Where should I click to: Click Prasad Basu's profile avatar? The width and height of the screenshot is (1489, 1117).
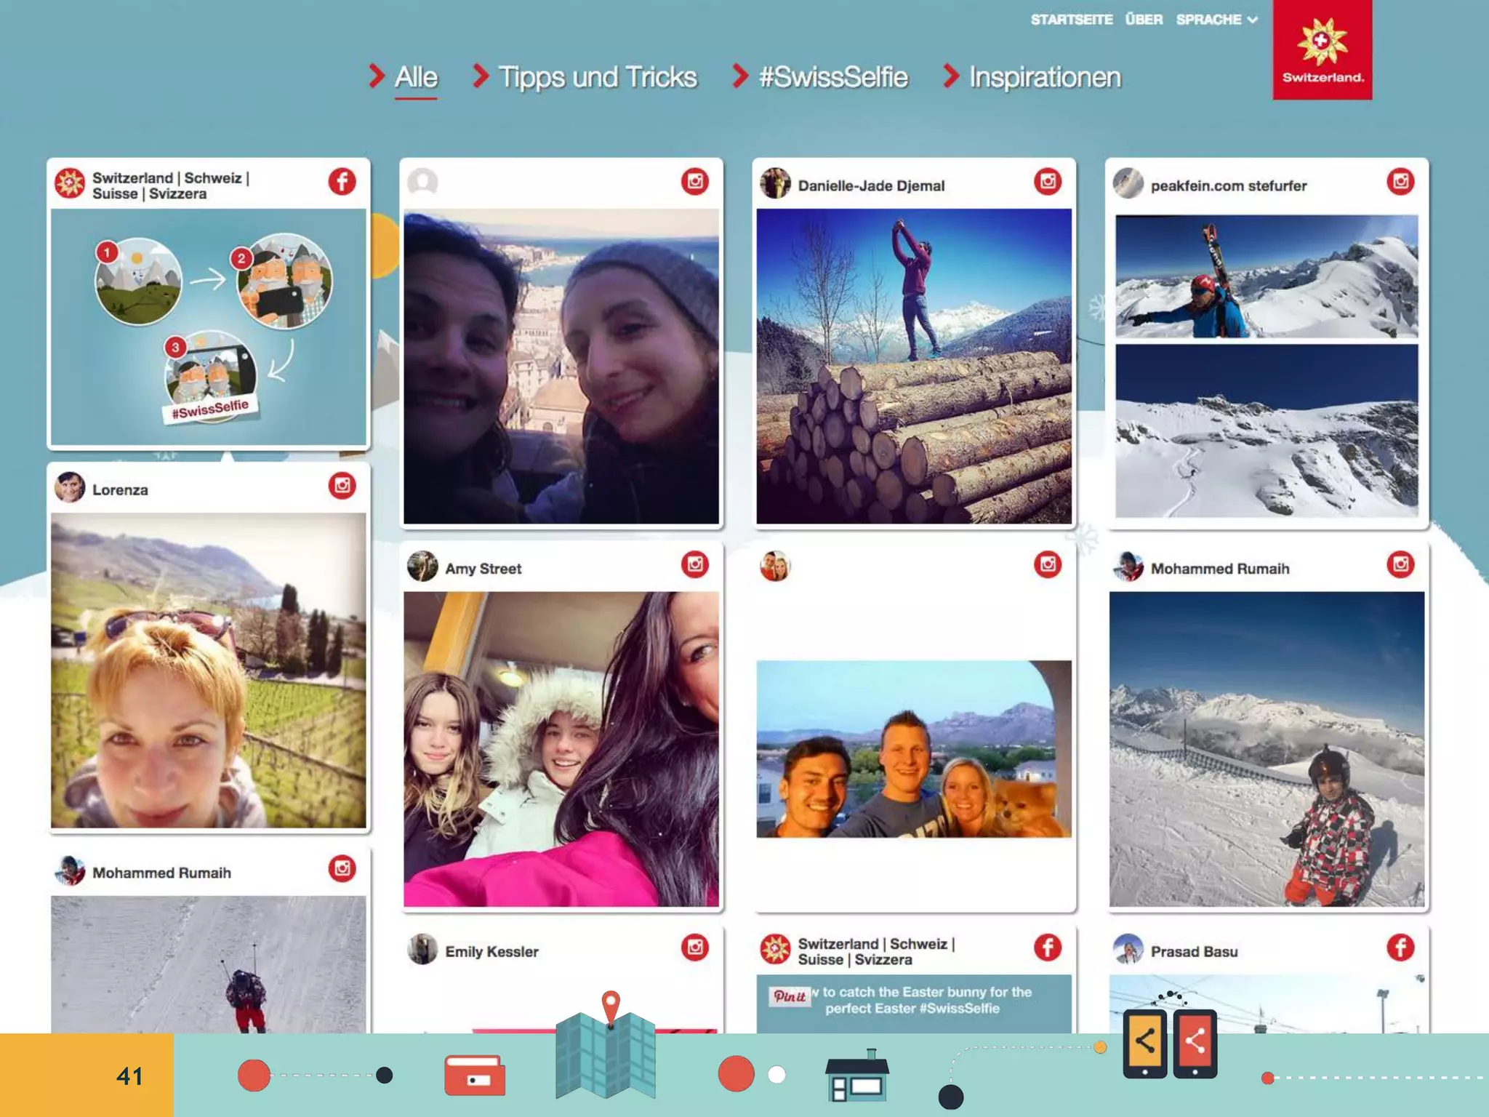coord(1128,949)
